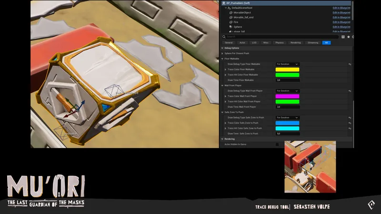
Task: Click the DefaultSceneRoot scene component icon
Action: [229, 8]
